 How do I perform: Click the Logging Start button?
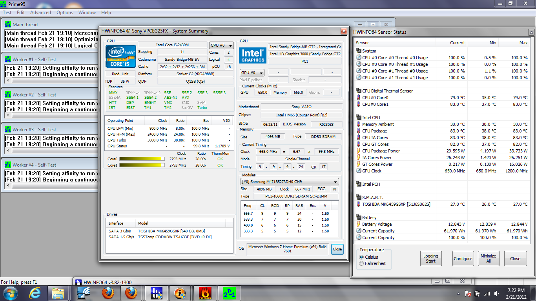click(431, 259)
